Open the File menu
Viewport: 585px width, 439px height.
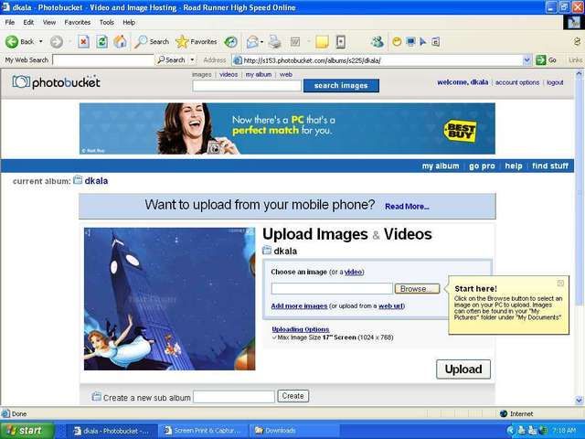click(10, 22)
